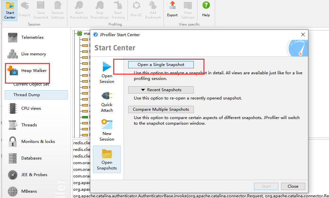Screen dimensions: 329x198
Task: Expand the Recent Snapshots dropdown
Action: click(161, 90)
